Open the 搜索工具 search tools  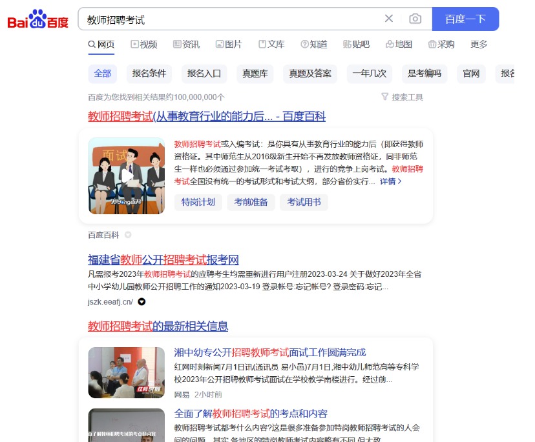click(x=403, y=97)
